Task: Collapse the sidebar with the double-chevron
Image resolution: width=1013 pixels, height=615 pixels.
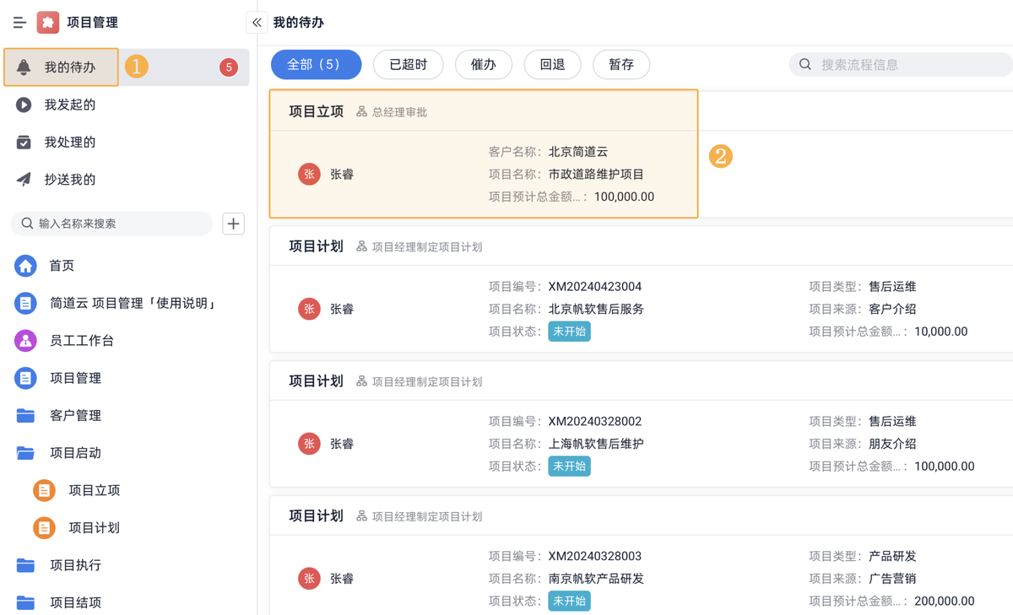Action: pyautogui.click(x=256, y=23)
